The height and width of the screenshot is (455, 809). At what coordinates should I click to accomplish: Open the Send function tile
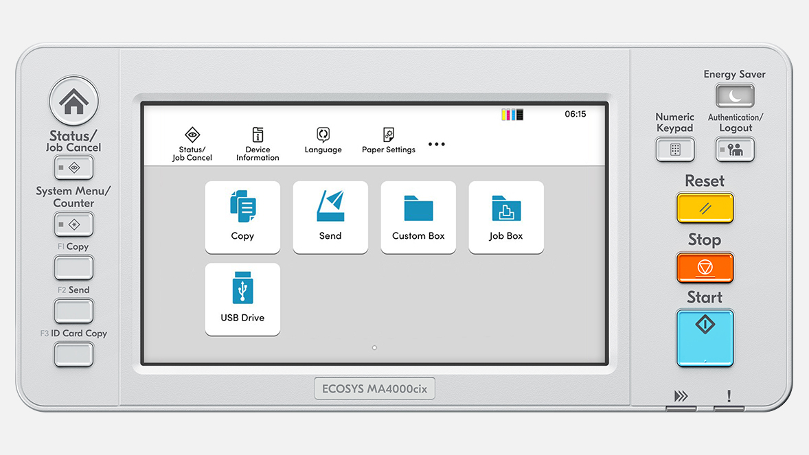point(330,217)
